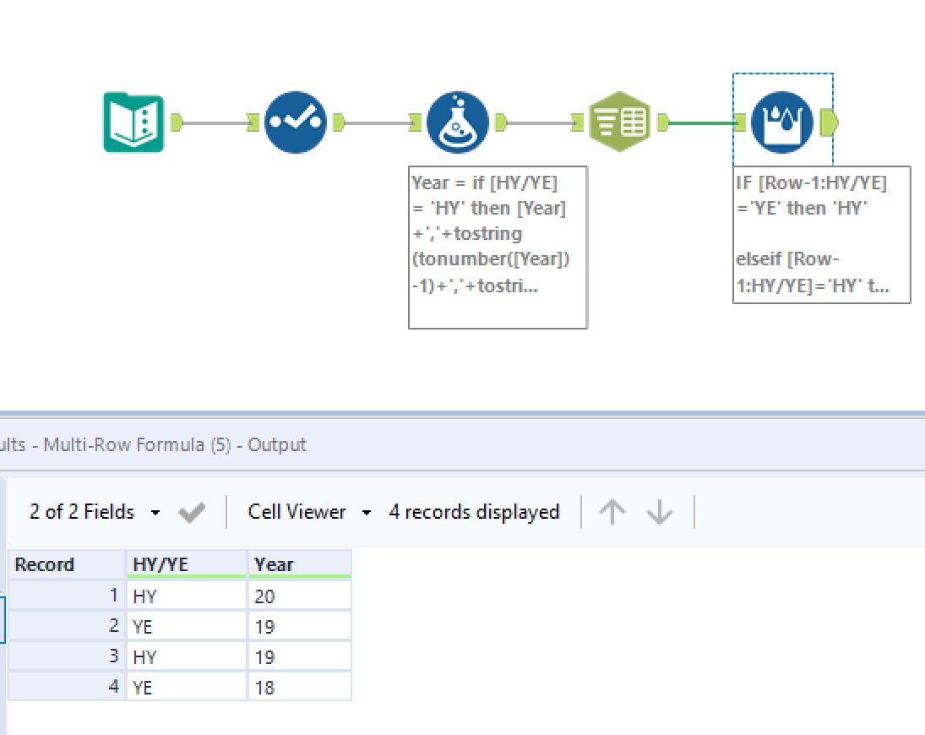The height and width of the screenshot is (735, 925).
Task: Select the green Transpose tool
Action: point(619,122)
